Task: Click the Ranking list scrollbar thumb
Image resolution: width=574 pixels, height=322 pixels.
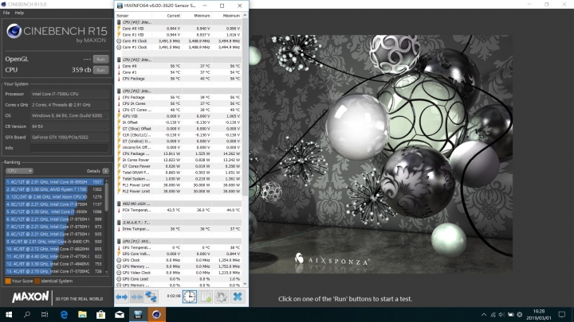Action: (x=107, y=196)
